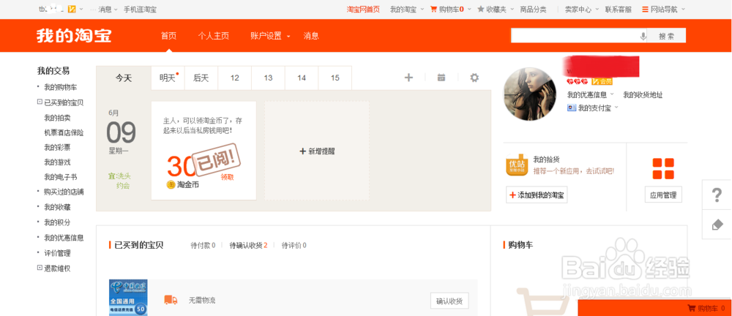Expand the 我的支付宝 dropdown
Viewport: 732px width, 316px height.
pyautogui.click(x=616, y=108)
